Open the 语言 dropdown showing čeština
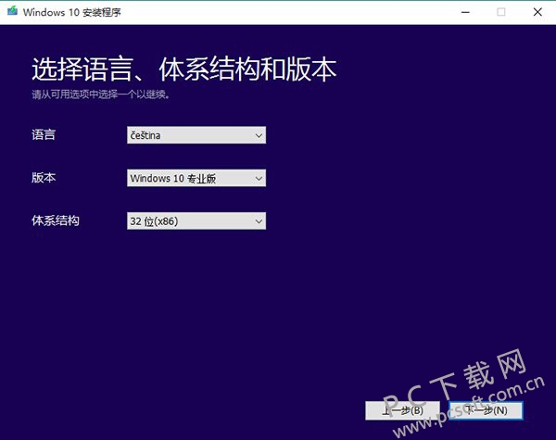This screenshot has width=556, height=440. point(196,135)
